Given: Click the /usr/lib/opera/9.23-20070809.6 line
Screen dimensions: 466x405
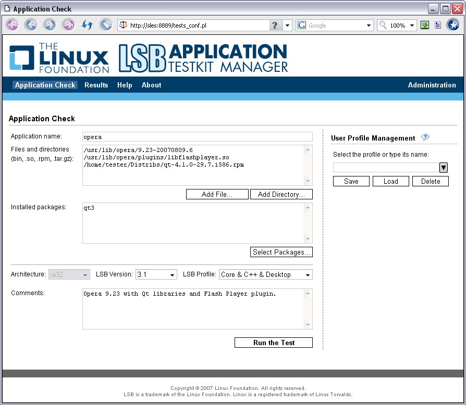Looking at the screenshot, I should pyautogui.click(x=138, y=150).
